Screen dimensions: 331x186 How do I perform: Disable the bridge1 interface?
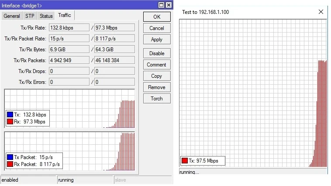coord(156,53)
